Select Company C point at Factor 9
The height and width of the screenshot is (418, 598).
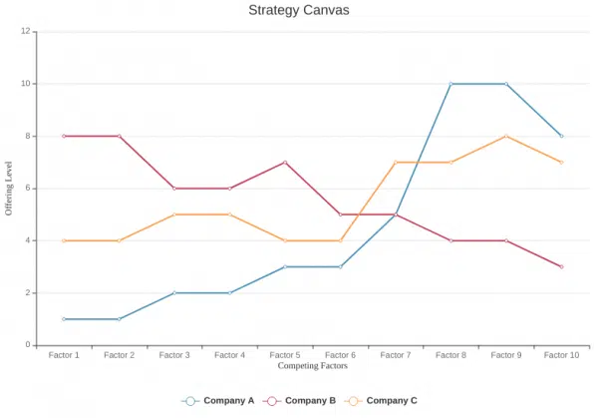click(506, 136)
